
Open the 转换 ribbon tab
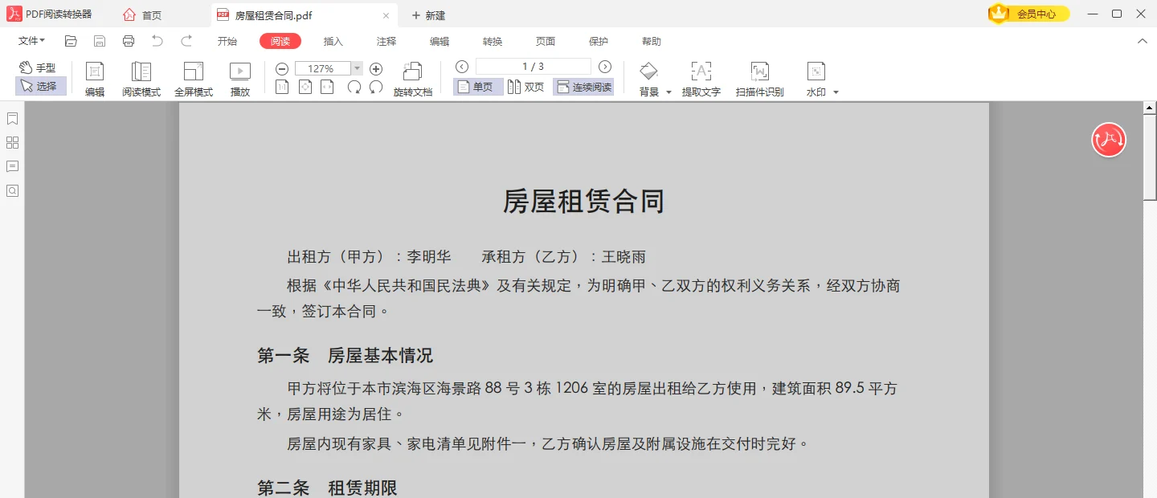pyautogui.click(x=493, y=41)
